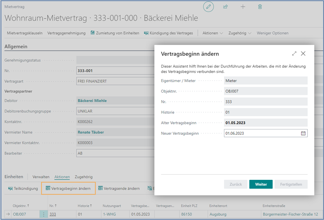
Task: Expand the dialog with the fullscreen icon
Action: pyautogui.click(x=294, y=53)
